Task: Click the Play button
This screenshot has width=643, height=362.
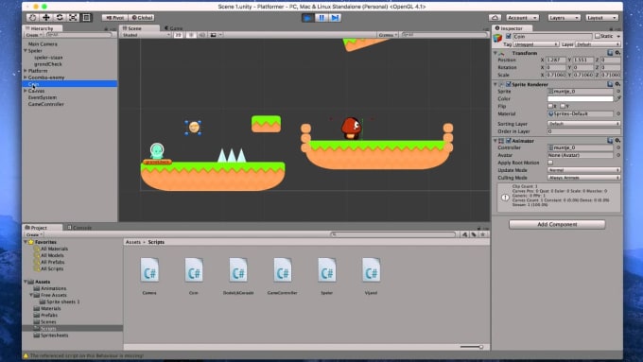Action: click(307, 18)
